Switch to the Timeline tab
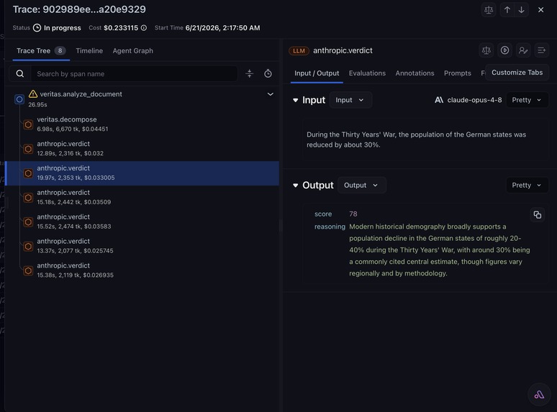This screenshot has height=412, width=557. coord(89,51)
